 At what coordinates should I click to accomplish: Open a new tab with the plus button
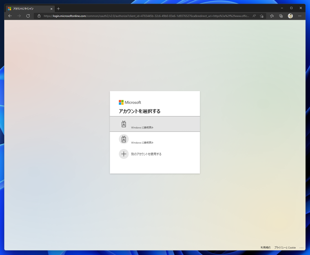tap(58, 9)
